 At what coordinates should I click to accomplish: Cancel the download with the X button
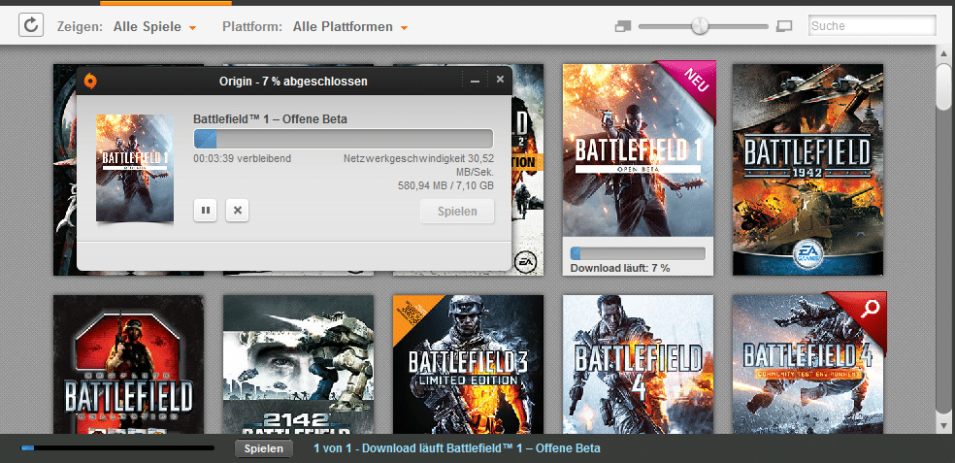pos(237,210)
